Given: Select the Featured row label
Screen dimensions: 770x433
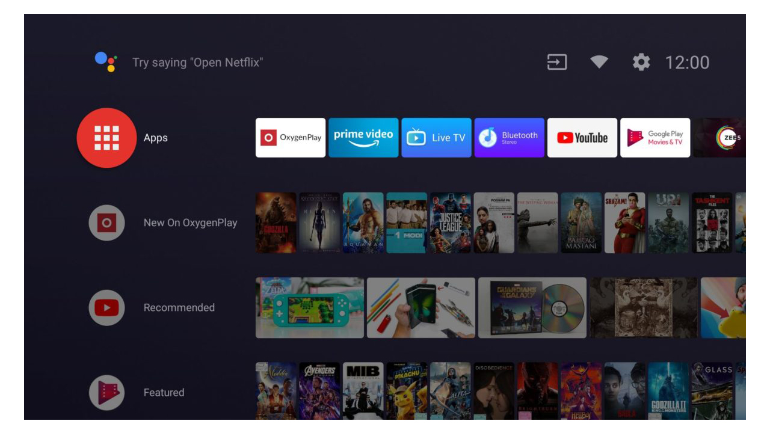Looking at the screenshot, I should pos(164,392).
